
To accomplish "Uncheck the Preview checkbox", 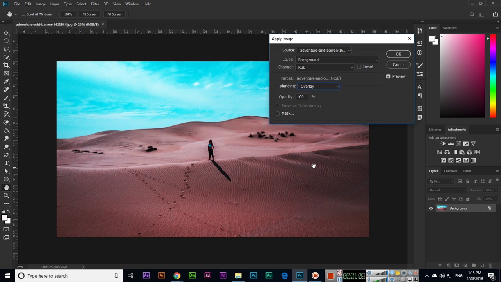I will [388, 76].
